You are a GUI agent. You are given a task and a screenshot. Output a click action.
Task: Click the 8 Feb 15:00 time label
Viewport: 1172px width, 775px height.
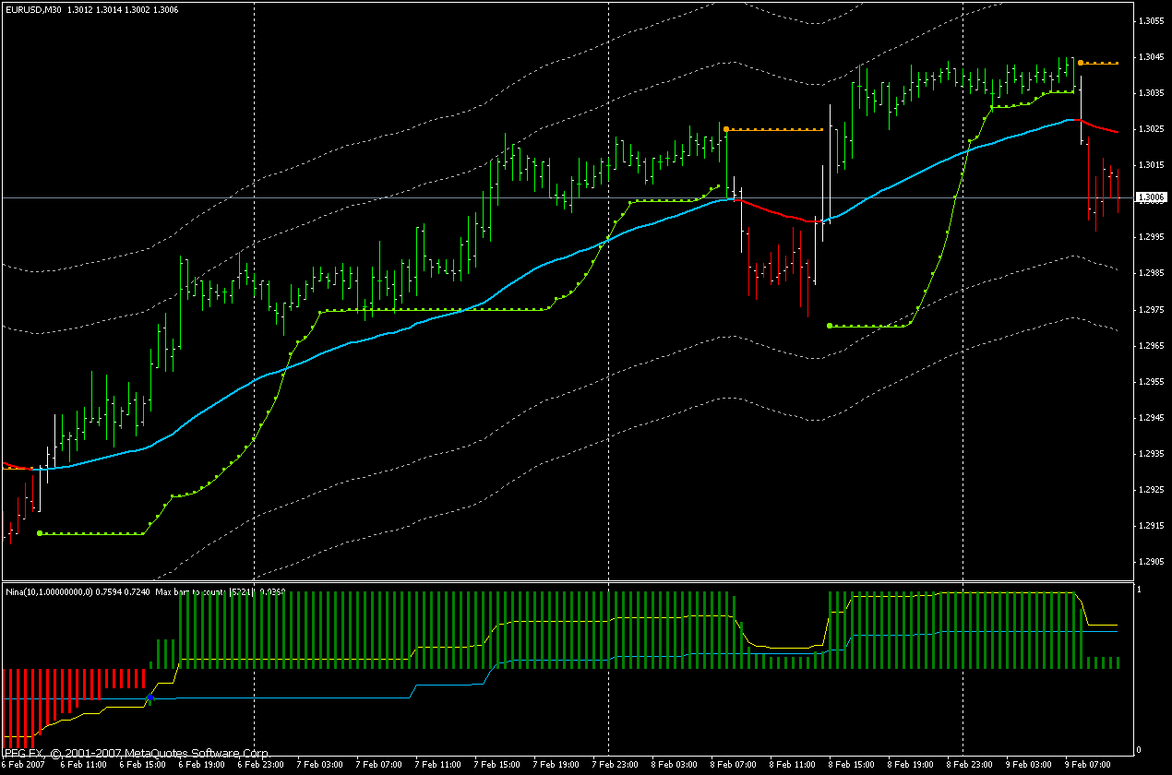tap(851, 765)
